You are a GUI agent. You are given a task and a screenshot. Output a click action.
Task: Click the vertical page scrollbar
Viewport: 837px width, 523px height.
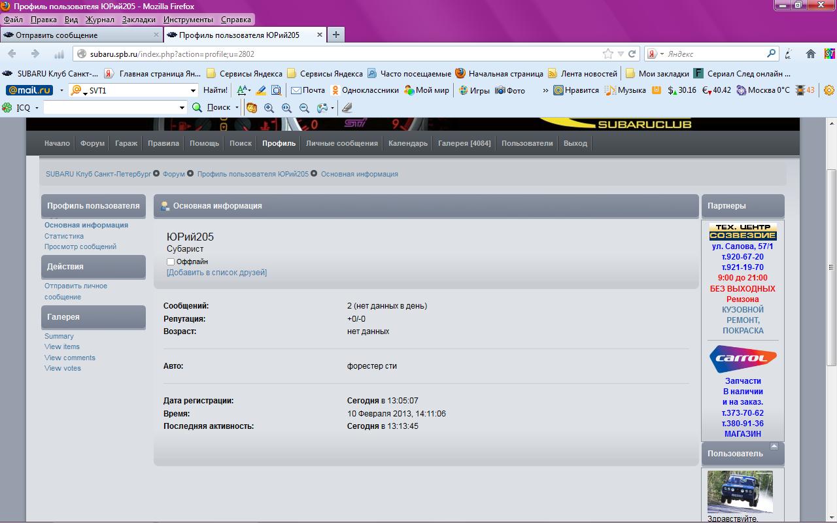pos(831,268)
